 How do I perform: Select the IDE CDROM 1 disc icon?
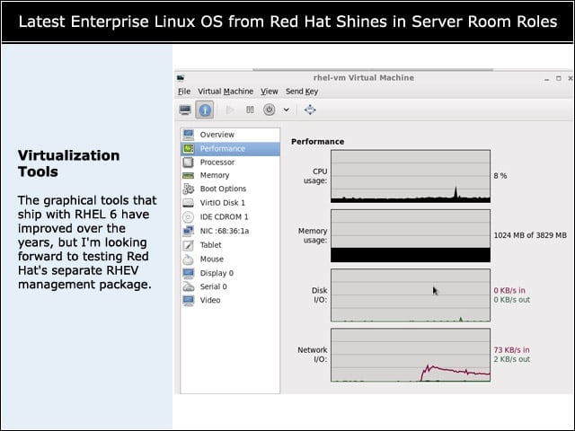[188, 217]
